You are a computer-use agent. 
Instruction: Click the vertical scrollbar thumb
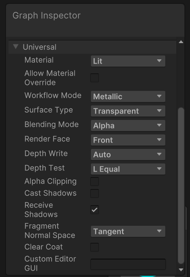point(181,186)
